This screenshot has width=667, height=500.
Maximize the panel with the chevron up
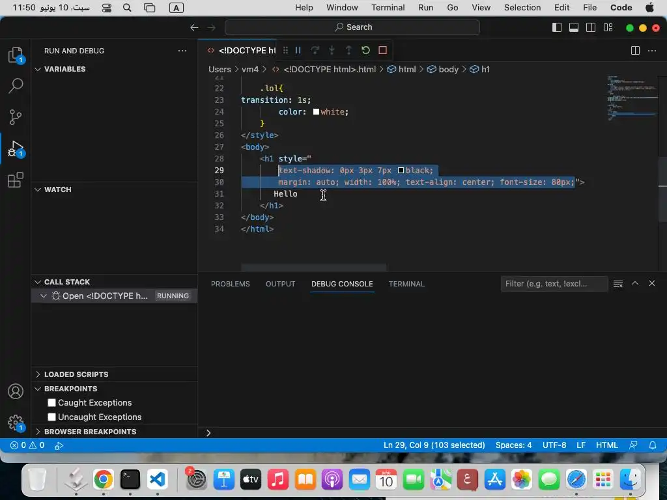coord(635,283)
